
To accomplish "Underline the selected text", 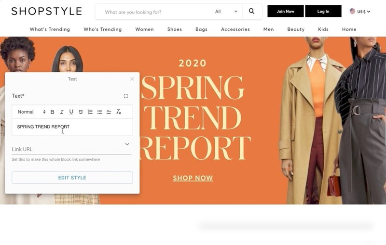I will pos(71,112).
